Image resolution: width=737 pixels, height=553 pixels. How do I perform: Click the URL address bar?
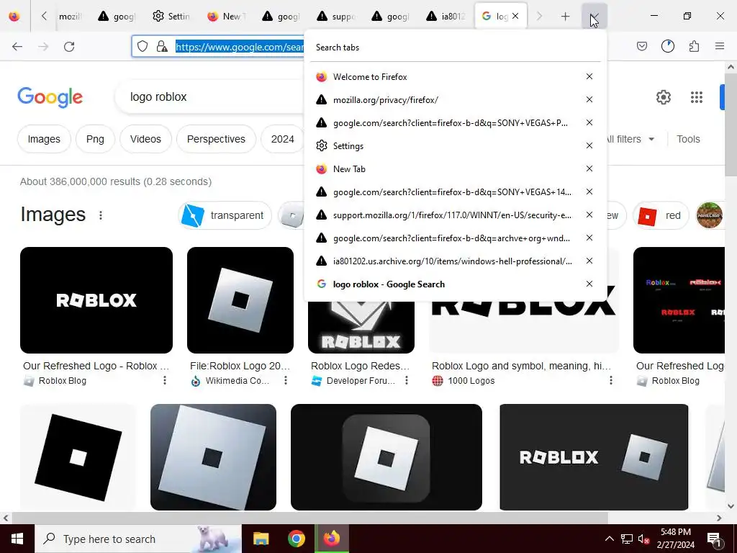(x=239, y=47)
